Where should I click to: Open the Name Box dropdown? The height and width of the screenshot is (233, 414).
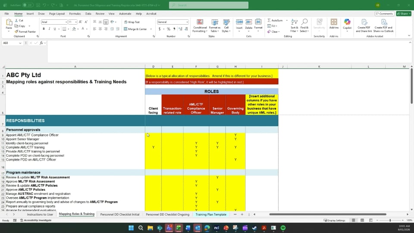[20, 43]
